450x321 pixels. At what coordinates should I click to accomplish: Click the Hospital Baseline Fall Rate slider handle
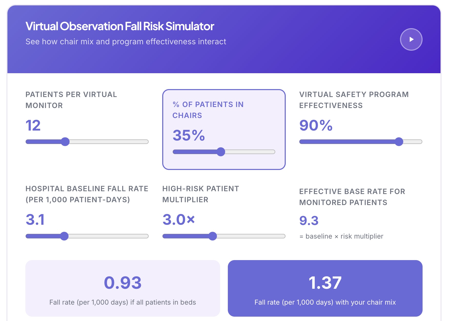(65, 236)
